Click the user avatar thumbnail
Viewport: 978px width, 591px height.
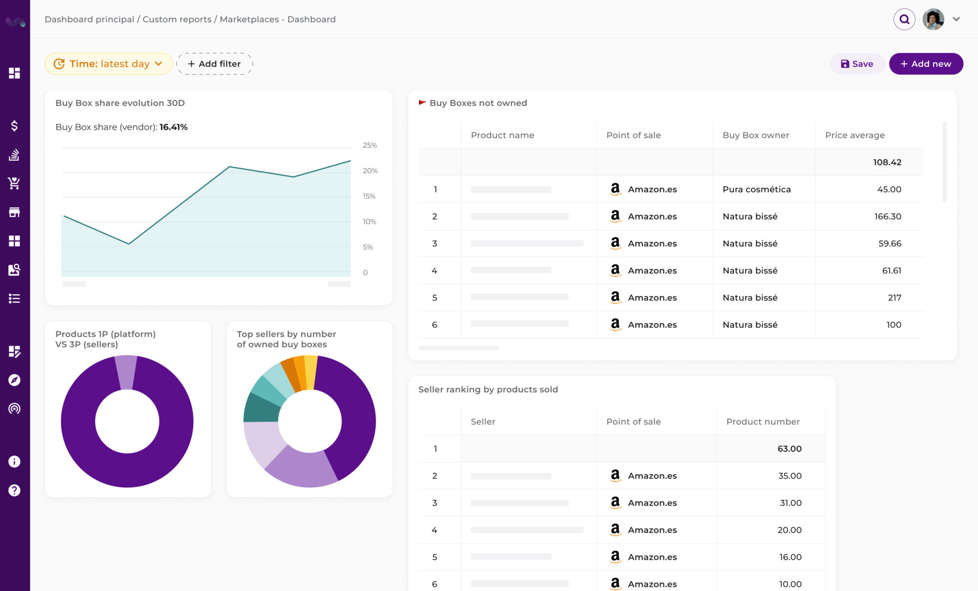tap(933, 19)
